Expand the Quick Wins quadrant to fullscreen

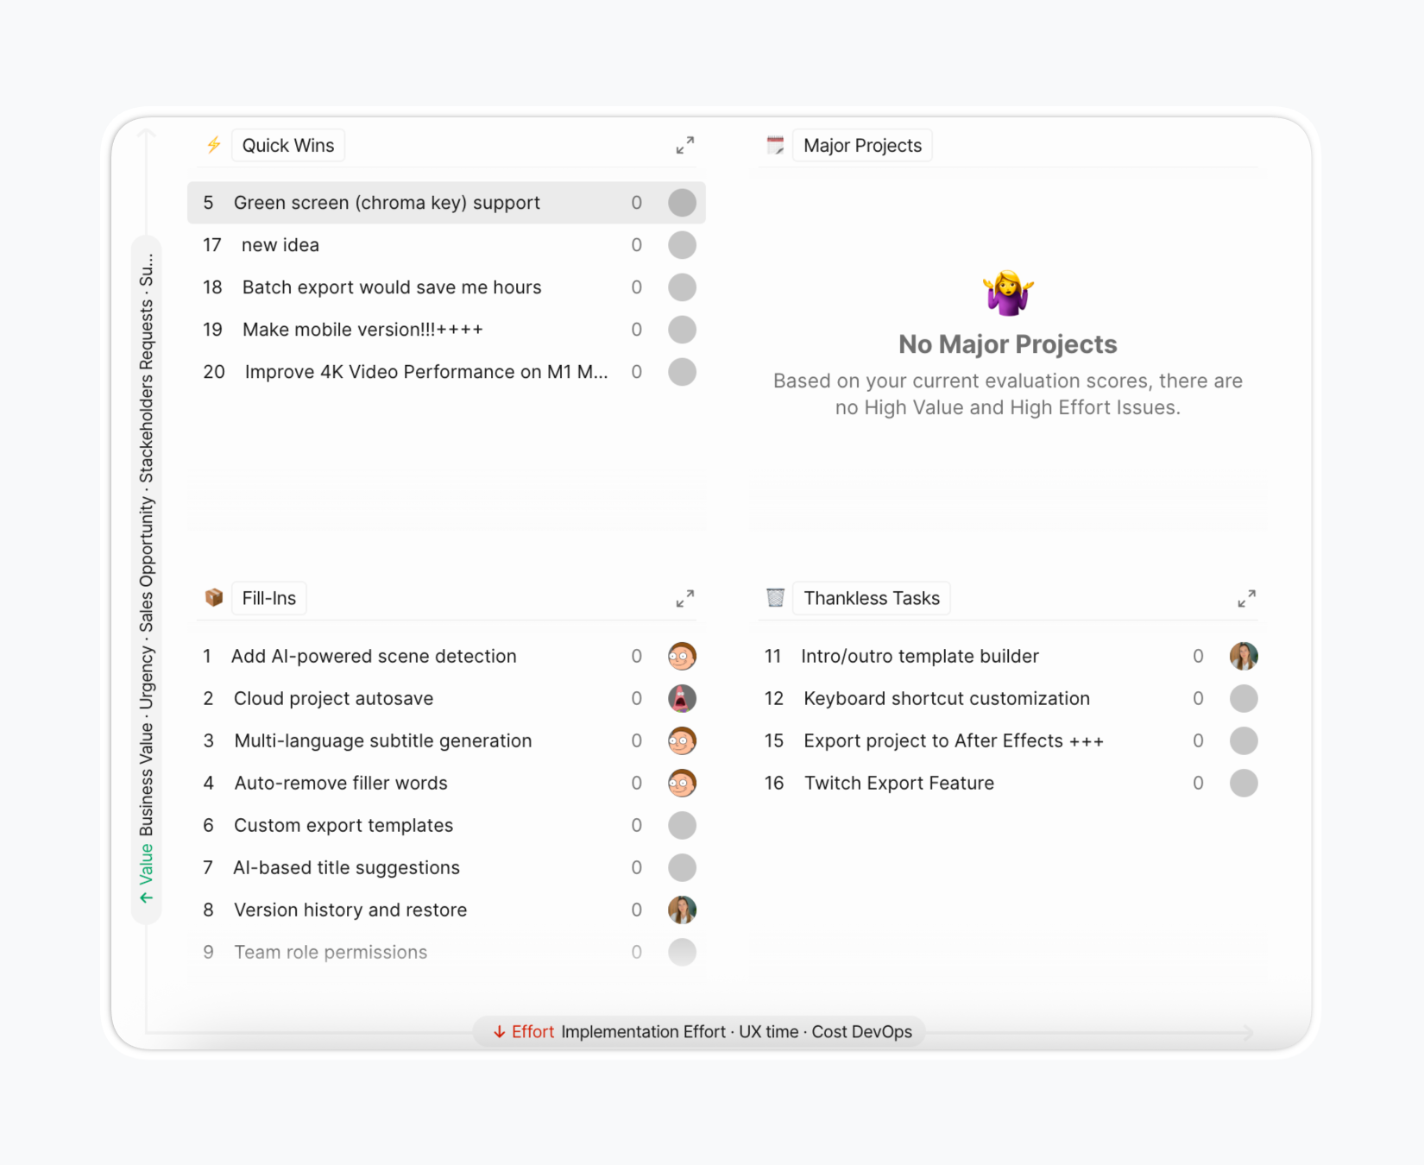[x=684, y=145]
